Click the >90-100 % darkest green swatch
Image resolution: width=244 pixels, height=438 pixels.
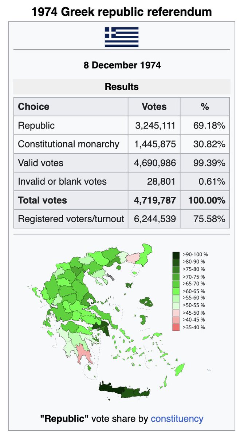point(176,254)
